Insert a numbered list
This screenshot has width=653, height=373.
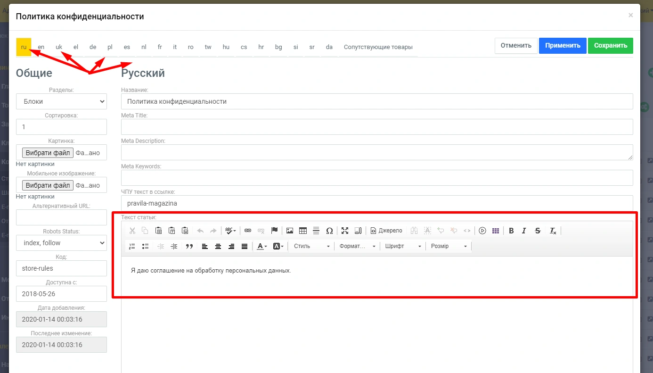point(132,246)
